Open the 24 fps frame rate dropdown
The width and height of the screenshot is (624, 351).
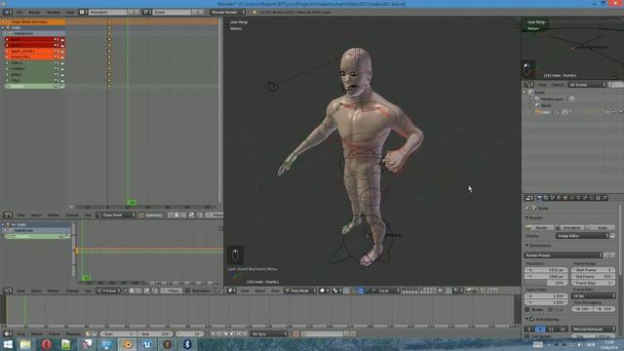pos(594,296)
